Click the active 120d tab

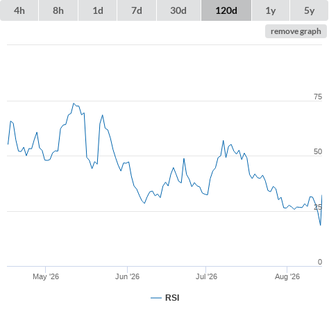tap(226, 10)
